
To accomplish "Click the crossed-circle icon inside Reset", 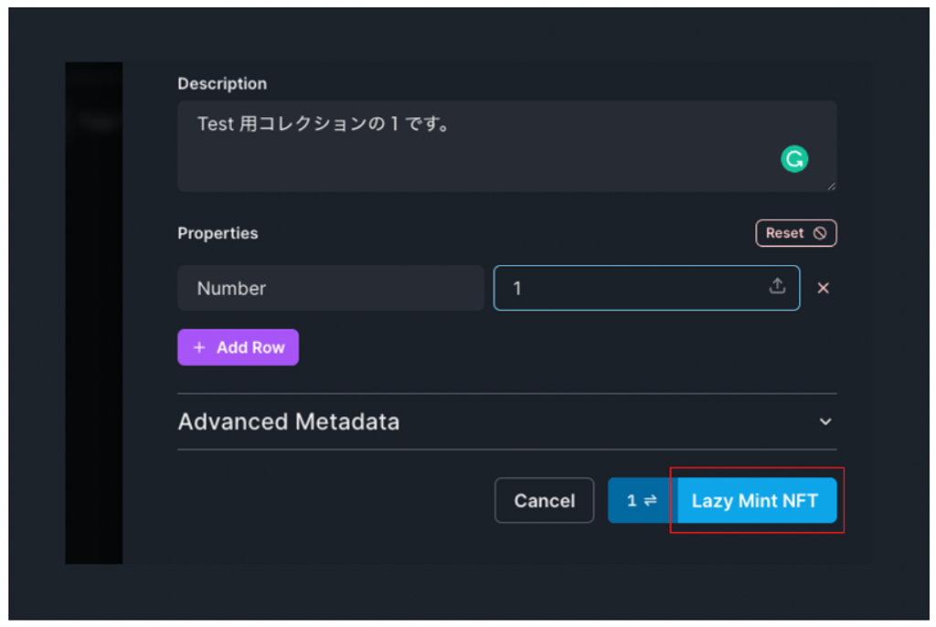I will coord(820,233).
